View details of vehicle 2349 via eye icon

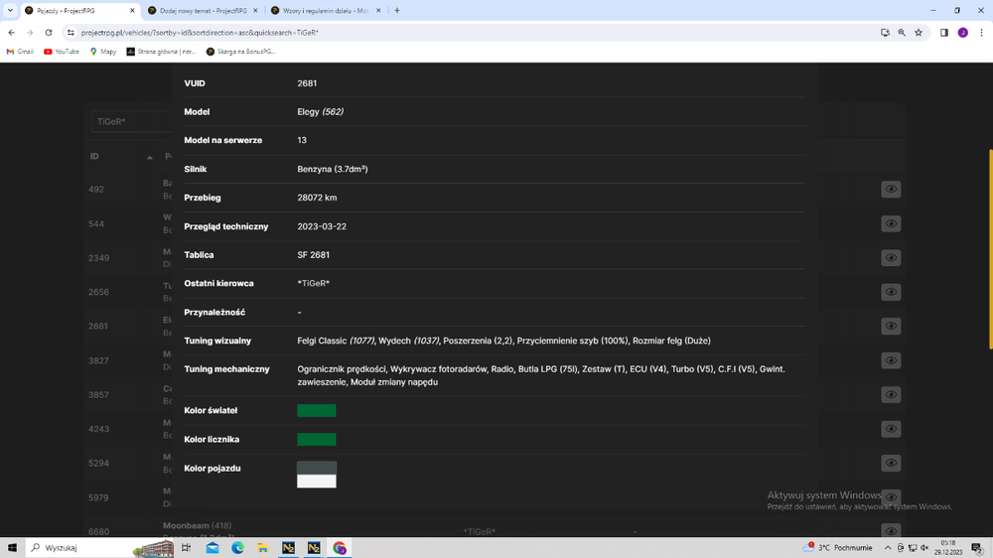pos(891,257)
